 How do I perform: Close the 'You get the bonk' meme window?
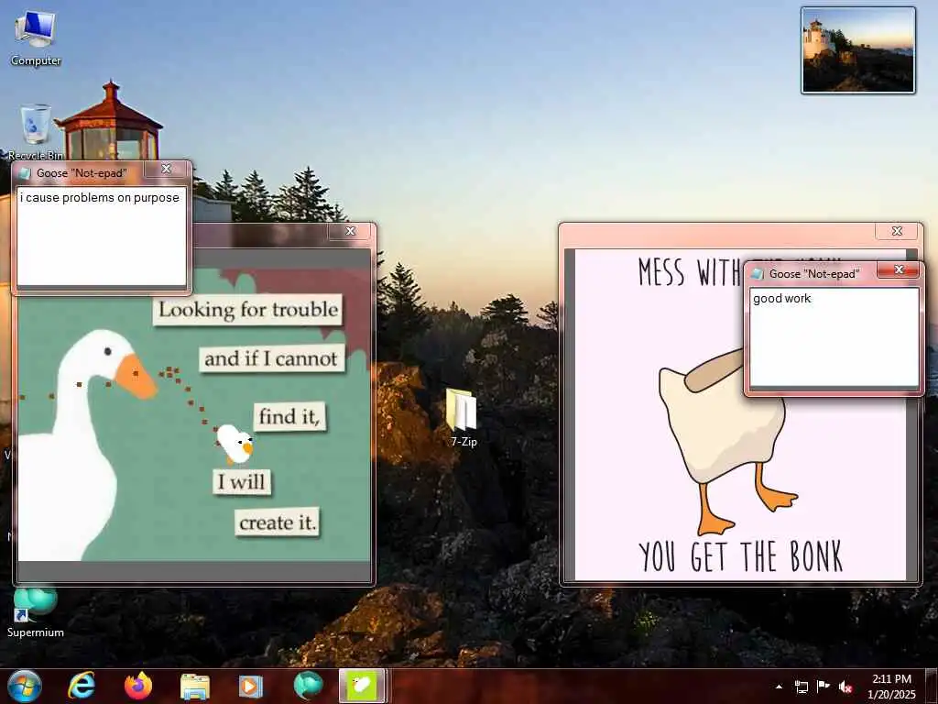click(x=898, y=231)
